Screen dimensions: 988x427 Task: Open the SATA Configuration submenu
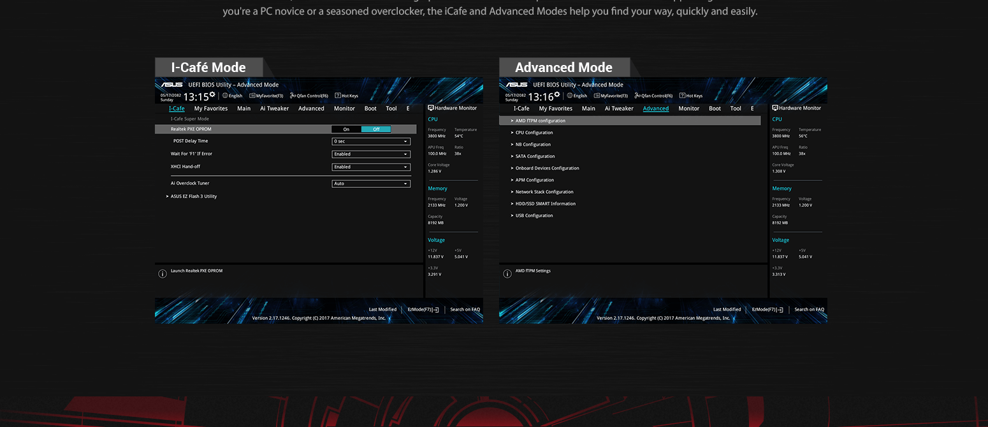tap(535, 156)
